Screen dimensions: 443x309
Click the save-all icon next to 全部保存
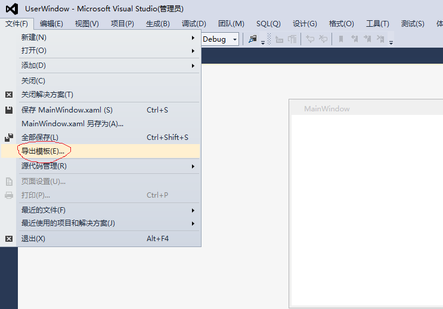tap(9, 138)
